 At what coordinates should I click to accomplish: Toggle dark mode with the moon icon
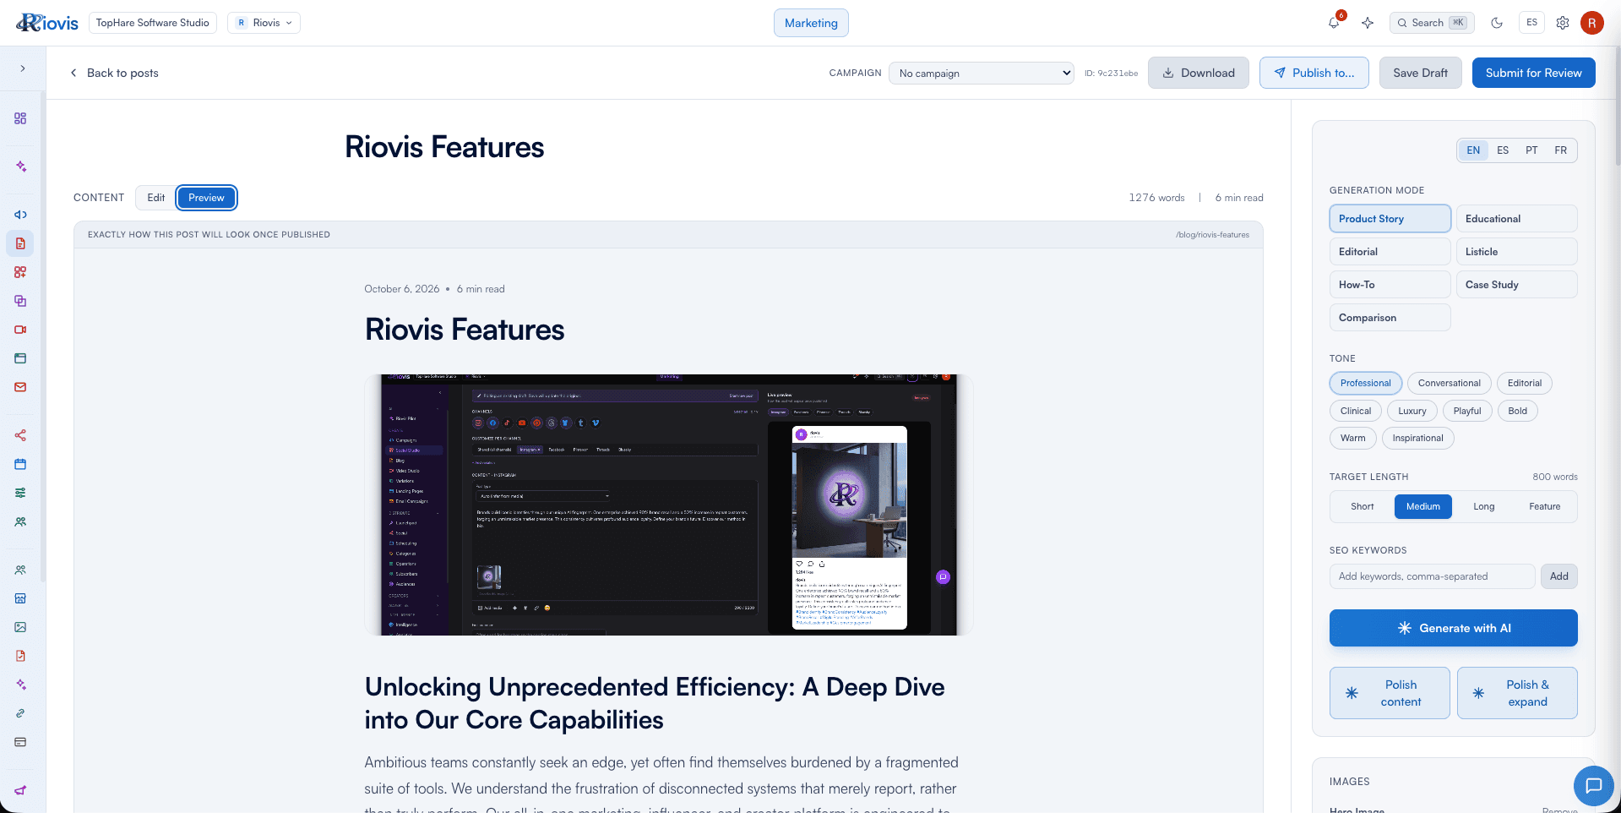click(x=1497, y=23)
